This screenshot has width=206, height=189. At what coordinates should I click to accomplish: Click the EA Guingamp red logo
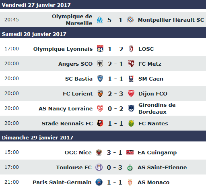(x=130, y=152)
